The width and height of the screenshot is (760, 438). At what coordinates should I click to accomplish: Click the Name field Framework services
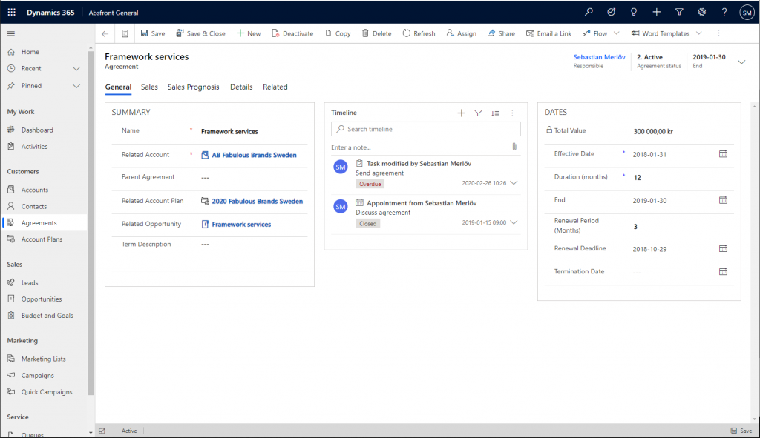pos(254,131)
